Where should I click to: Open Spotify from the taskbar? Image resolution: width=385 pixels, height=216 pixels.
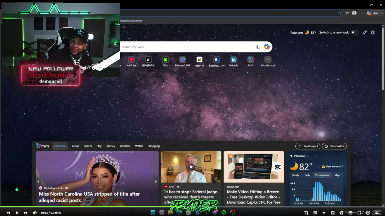click(x=224, y=212)
